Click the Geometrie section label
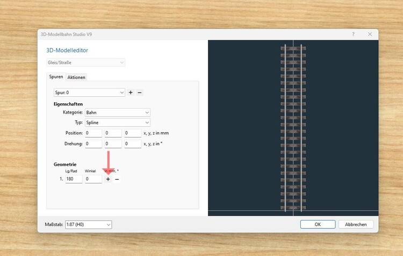This screenshot has height=256, width=403. [65, 164]
